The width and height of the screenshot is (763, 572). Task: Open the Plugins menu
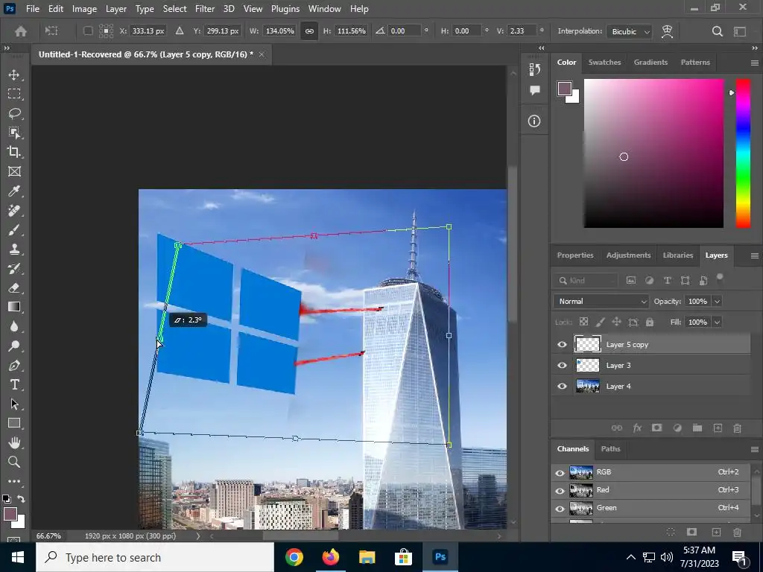[285, 9]
